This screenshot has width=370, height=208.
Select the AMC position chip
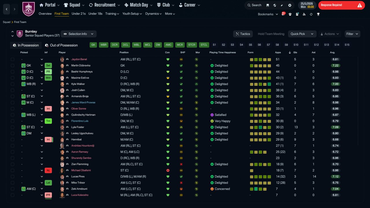coord(169,45)
